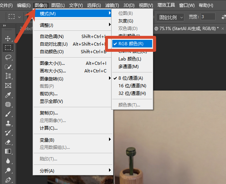Viewport: 226px width, 184px height.
Task: Switch to 16 位/通道(N) bit depth
Action: click(132, 86)
